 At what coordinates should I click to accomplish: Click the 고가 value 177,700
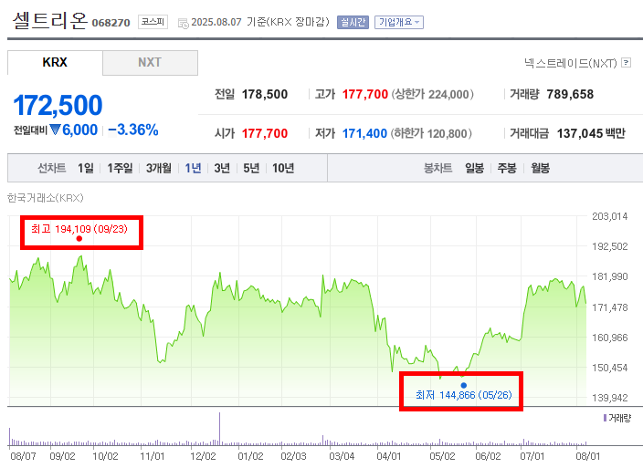(x=365, y=94)
